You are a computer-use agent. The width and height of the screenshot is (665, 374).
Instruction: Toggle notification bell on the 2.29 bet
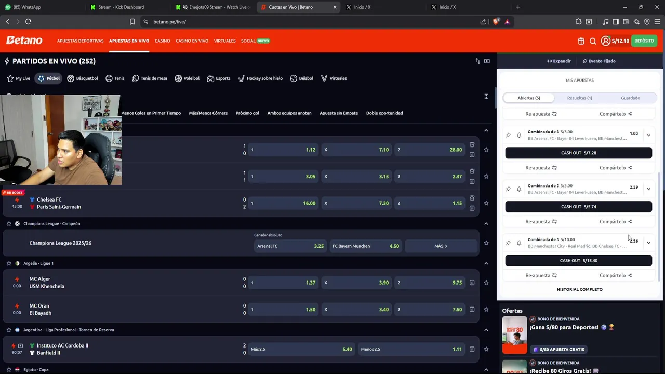[x=519, y=189]
